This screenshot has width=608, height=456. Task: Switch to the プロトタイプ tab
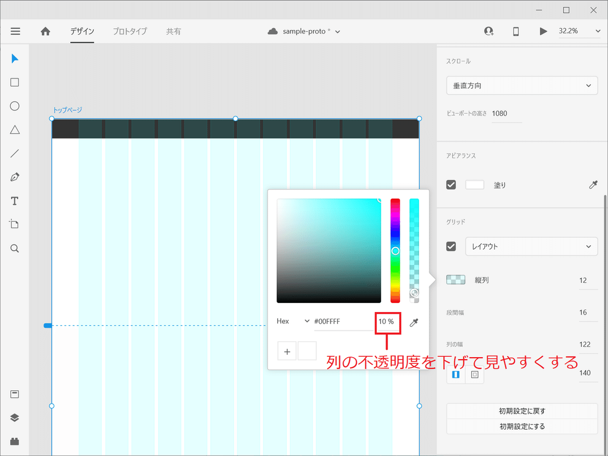(129, 31)
